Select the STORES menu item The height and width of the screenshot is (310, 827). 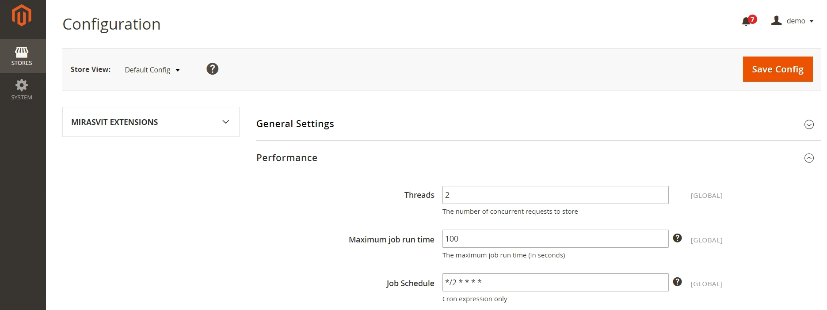[x=22, y=56]
